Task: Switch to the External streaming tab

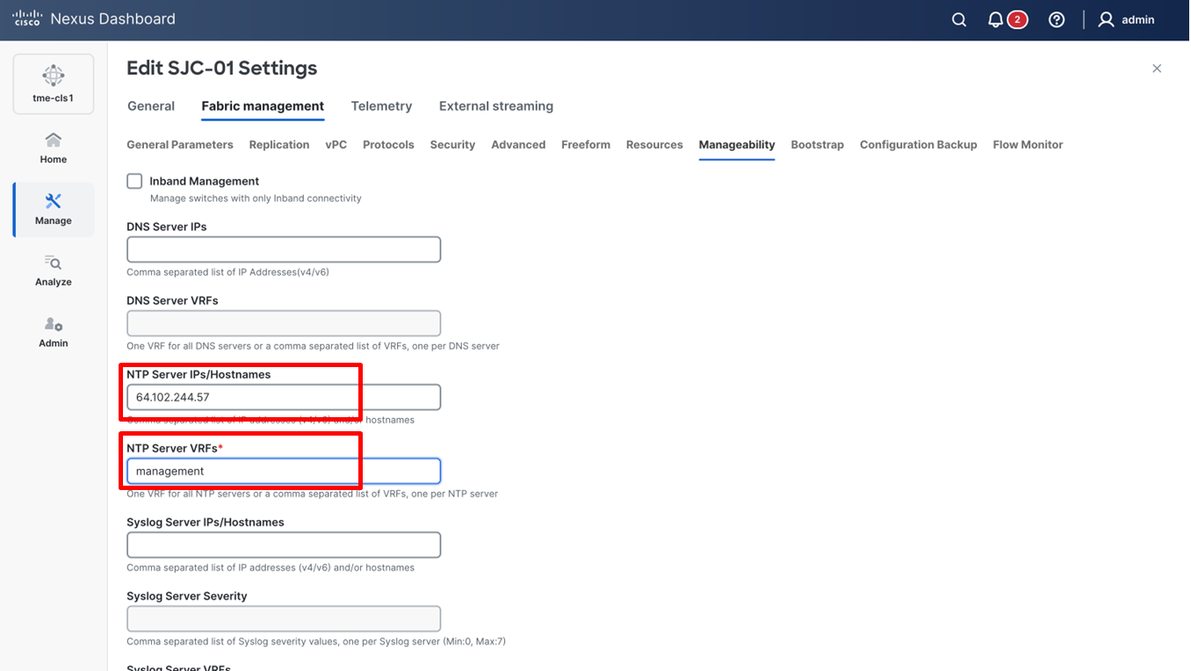Action: [x=495, y=105]
